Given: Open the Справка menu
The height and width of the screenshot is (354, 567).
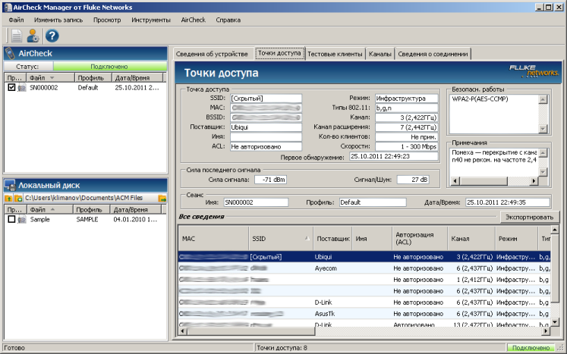Looking at the screenshot, I should coord(228,20).
